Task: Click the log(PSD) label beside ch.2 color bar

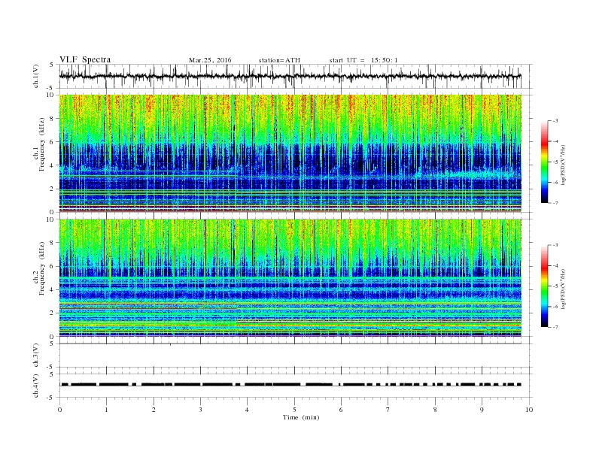Action: click(564, 289)
